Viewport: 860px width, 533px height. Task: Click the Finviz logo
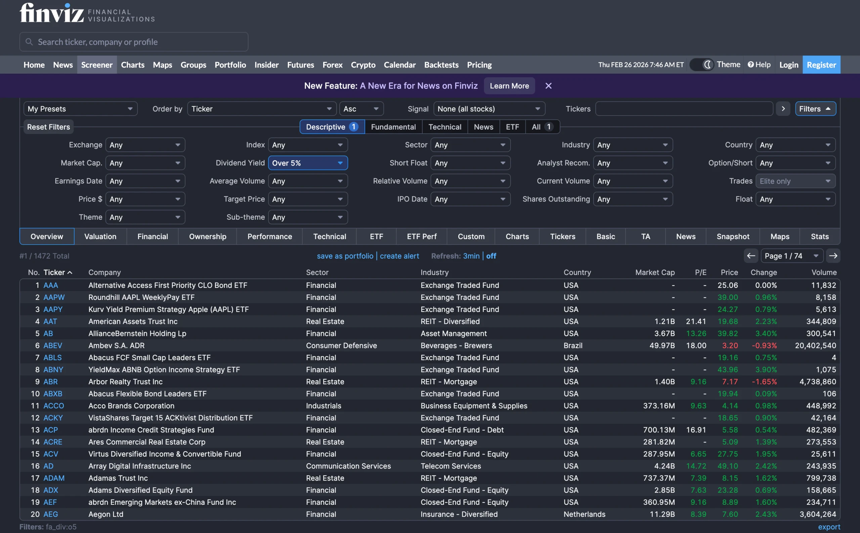click(x=52, y=13)
